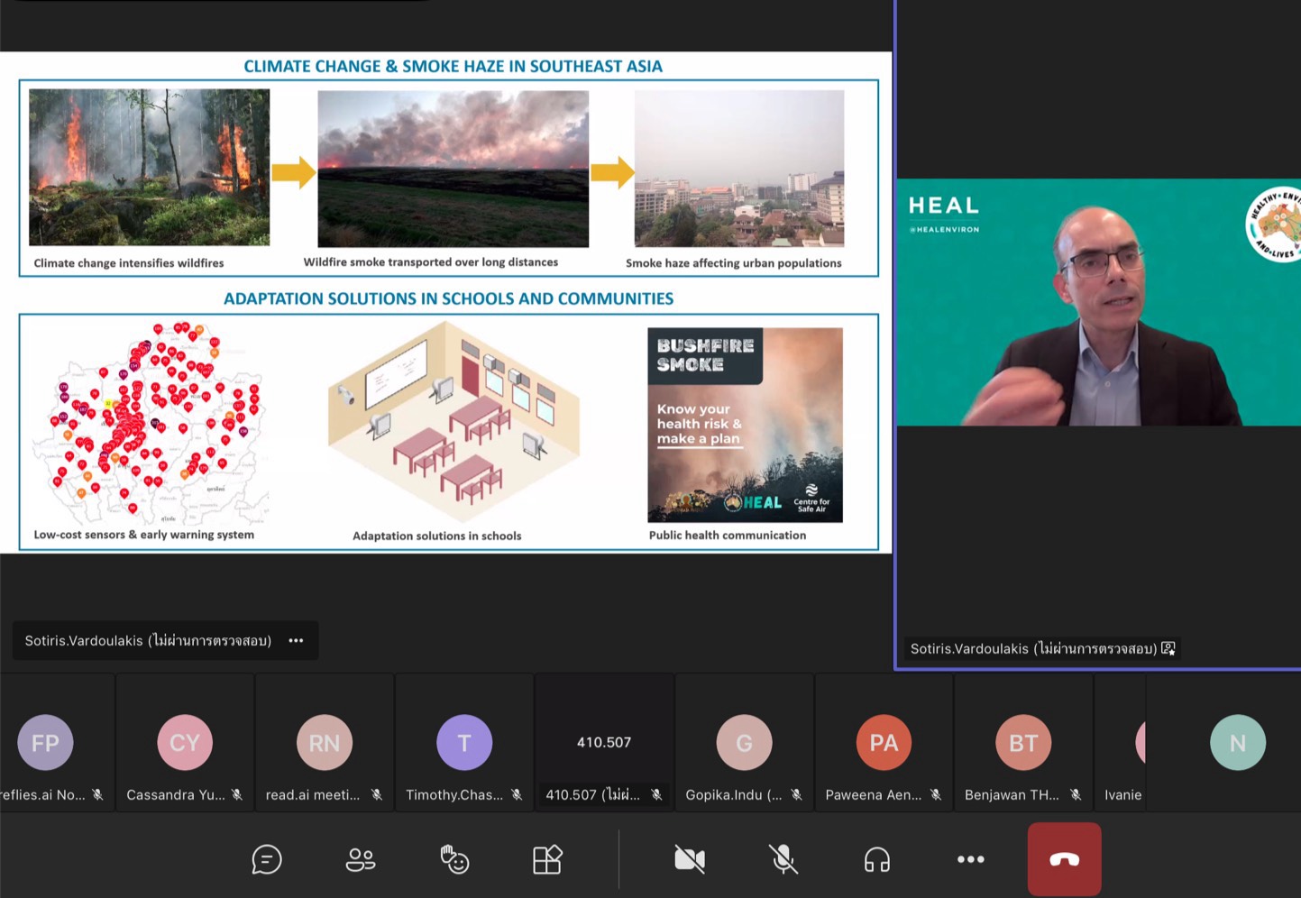1301x898 pixels.
Task: Click the pin icon on speaker name
Action: (1168, 648)
